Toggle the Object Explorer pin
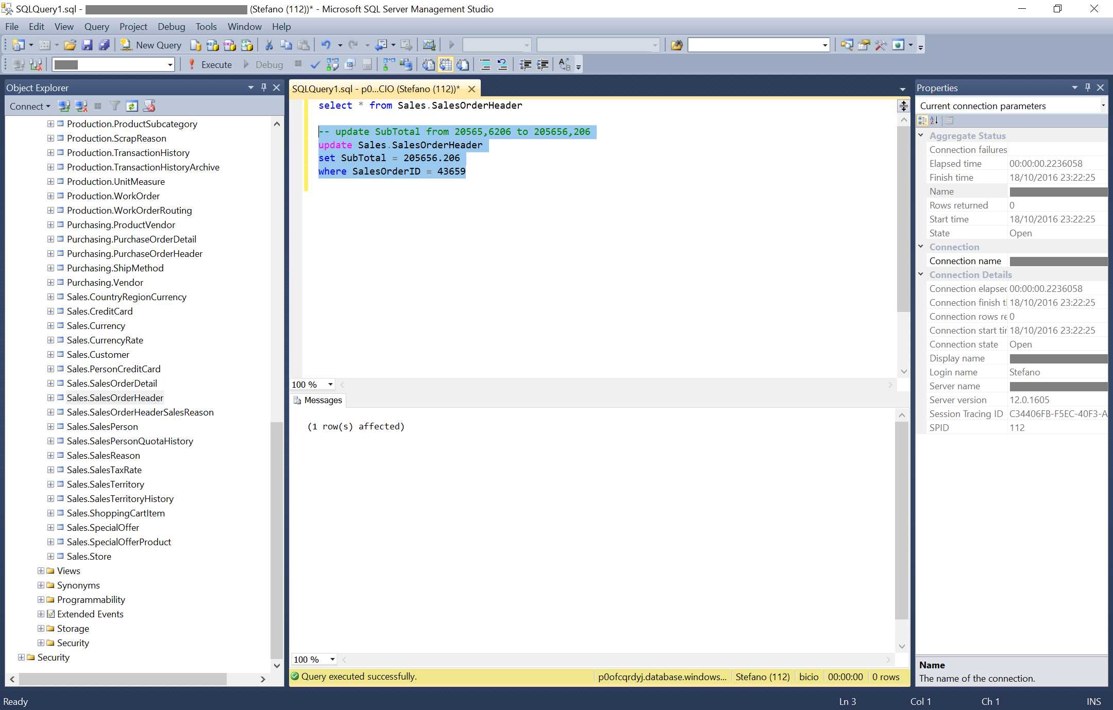 (x=263, y=88)
